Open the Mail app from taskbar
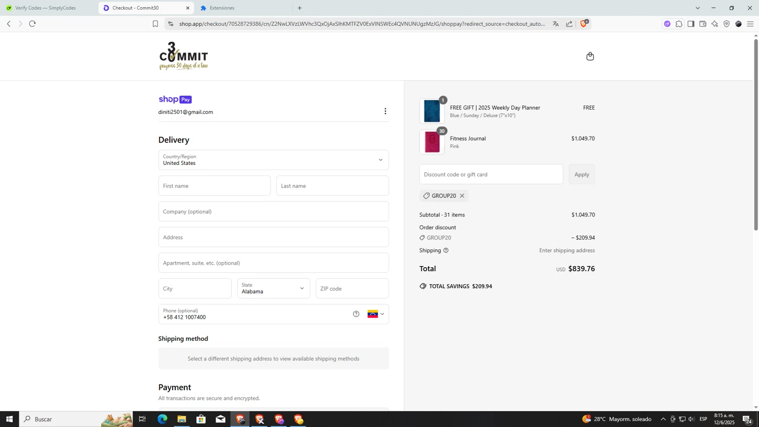Image resolution: width=759 pixels, height=427 pixels. (221, 419)
